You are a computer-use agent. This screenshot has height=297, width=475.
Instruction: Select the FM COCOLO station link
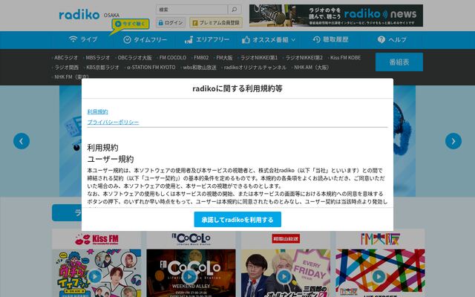click(173, 58)
